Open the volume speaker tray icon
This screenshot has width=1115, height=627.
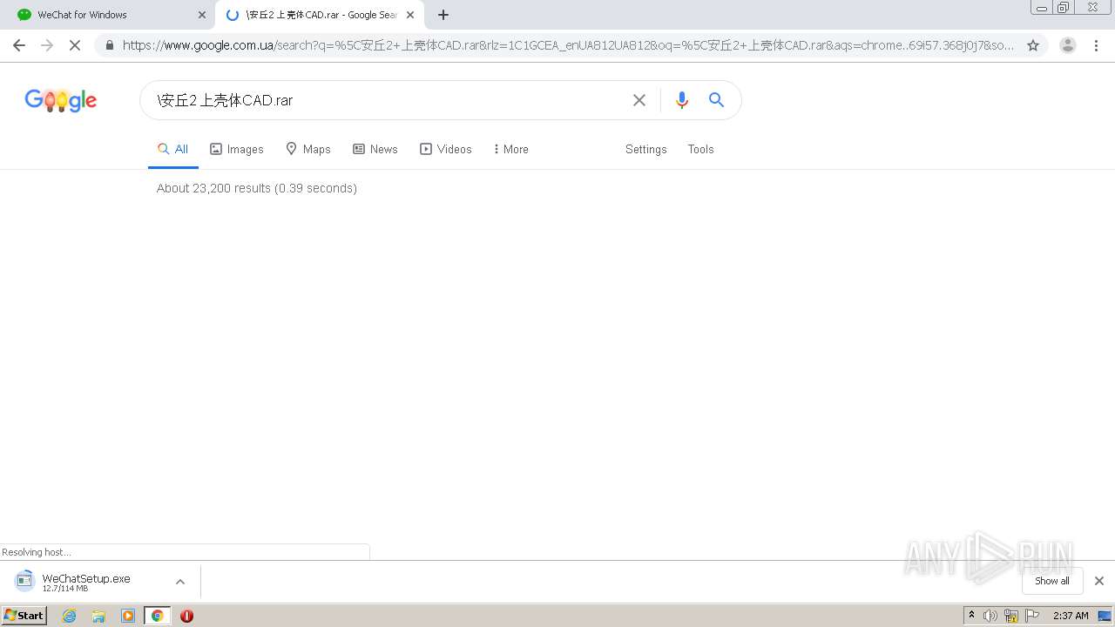pos(990,616)
